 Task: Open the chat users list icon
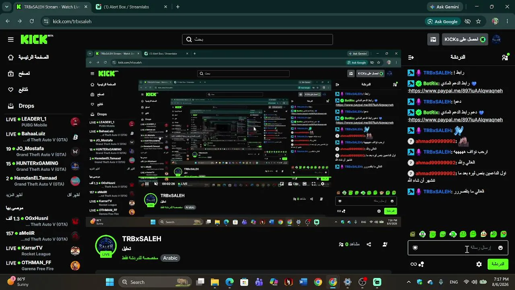tap(505, 58)
